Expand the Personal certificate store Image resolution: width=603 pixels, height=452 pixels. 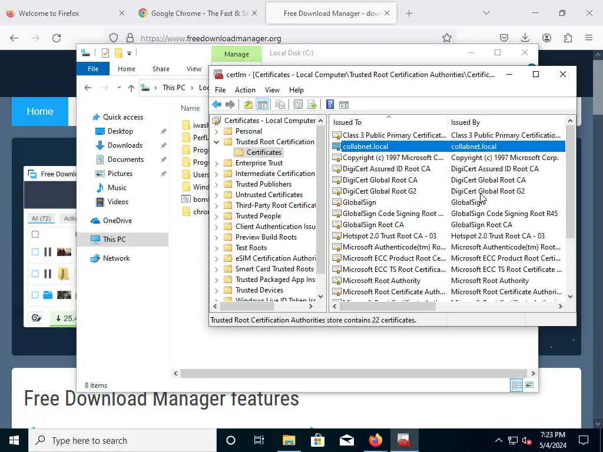point(217,131)
